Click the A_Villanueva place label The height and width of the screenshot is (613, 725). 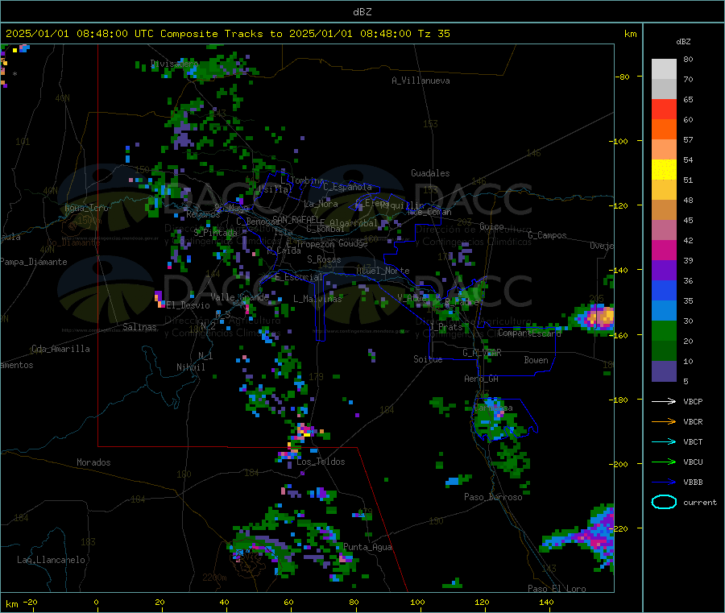(420, 81)
